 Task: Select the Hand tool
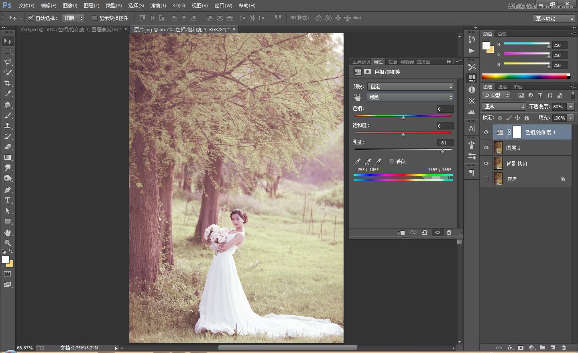(x=8, y=233)
